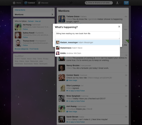The height and width of the screenshot is (125, 142).
Task: Click Adam Messinger's avatar in suggestions
Action: point(58,42)
